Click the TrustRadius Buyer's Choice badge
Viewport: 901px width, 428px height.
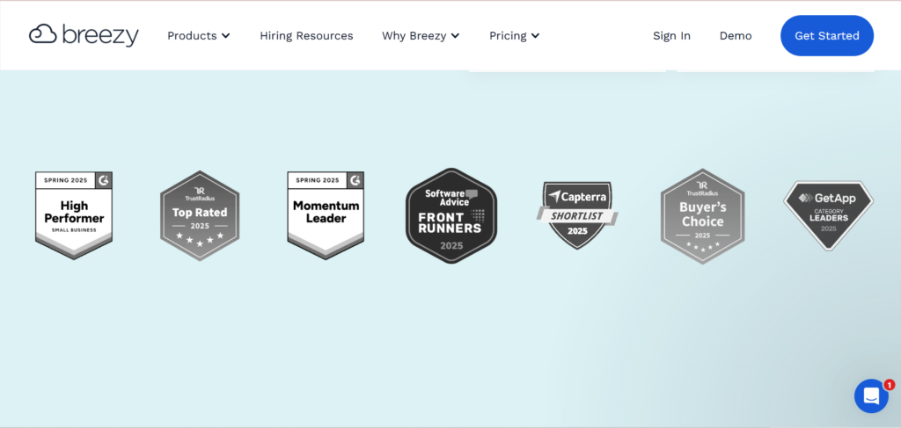pyautogui.click(x=702, y=216)
